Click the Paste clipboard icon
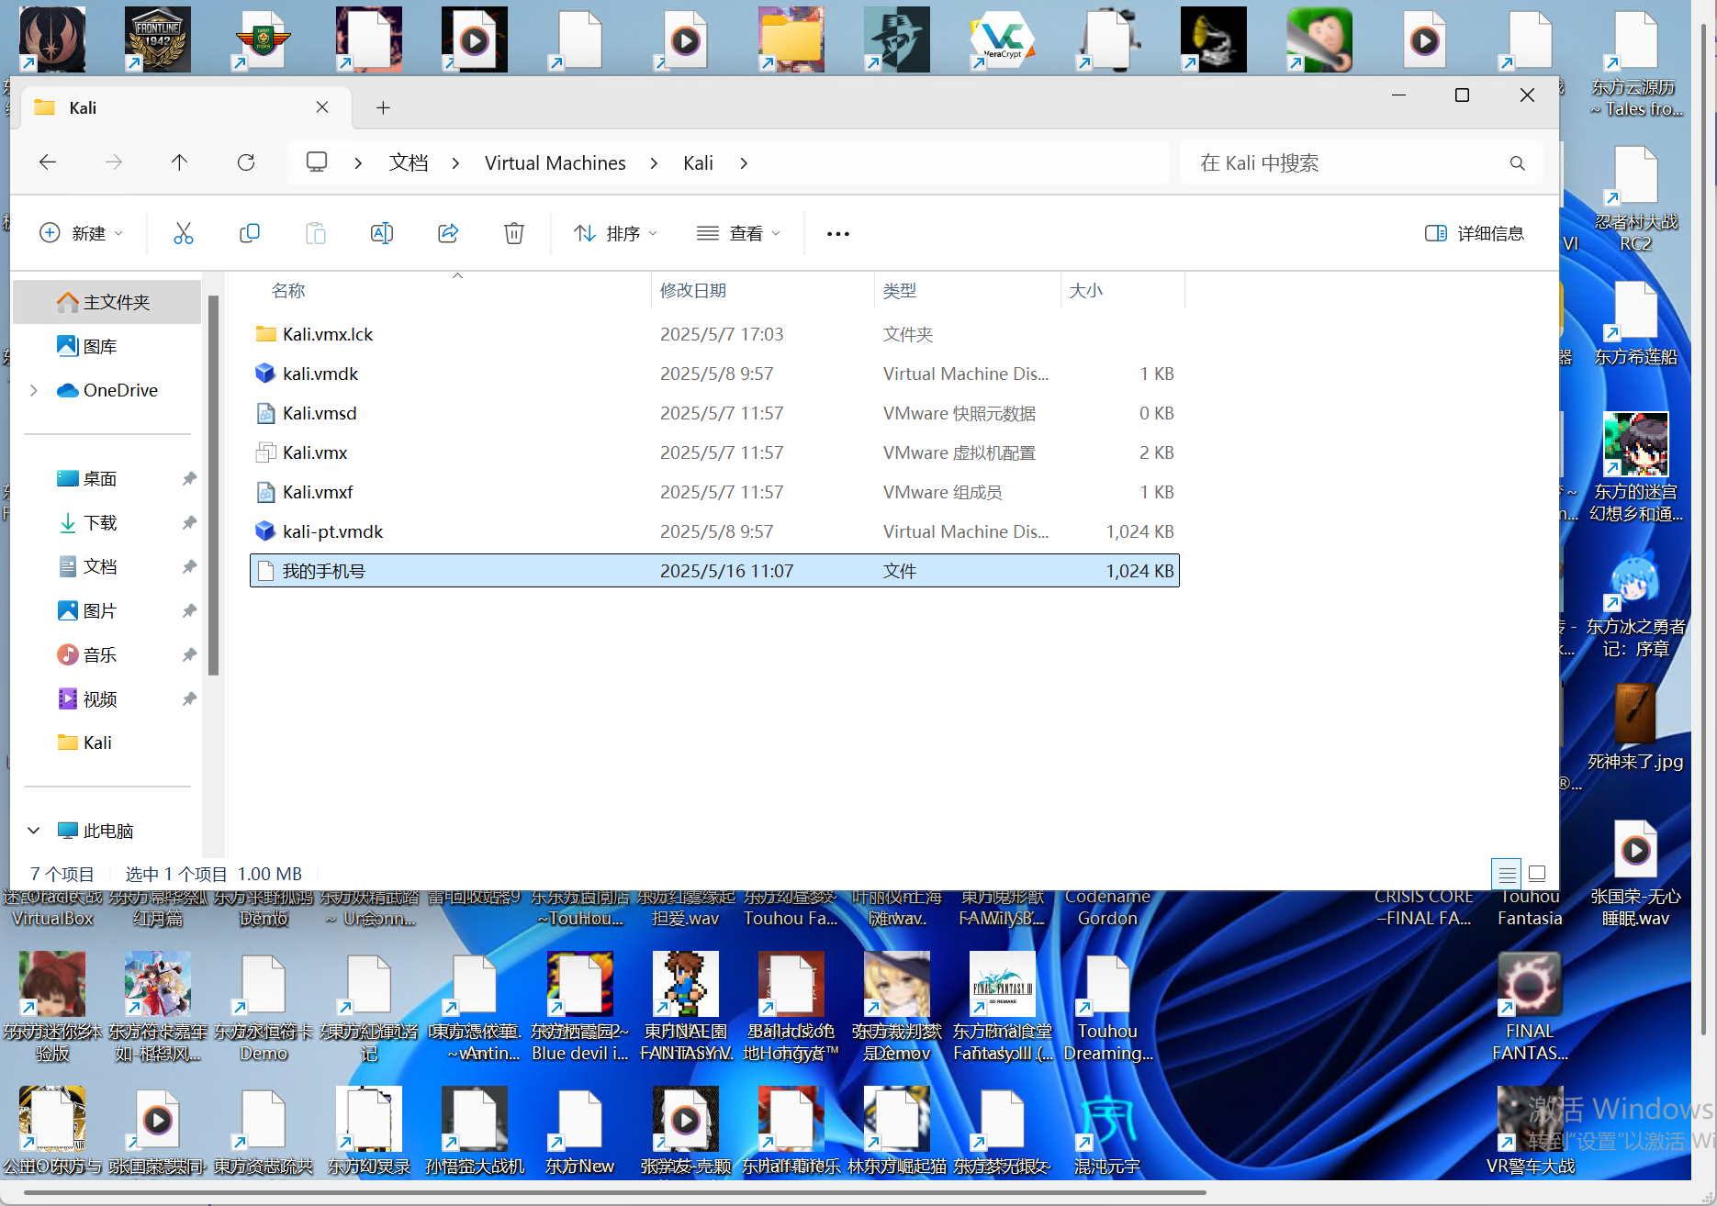Image resolution: width=1717 pixels, height=1206 pixels. click(316, 233)
